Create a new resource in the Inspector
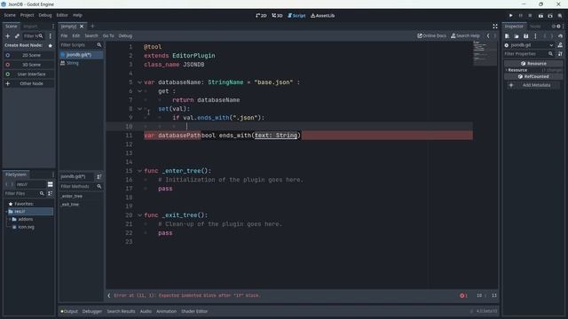 click(507, 35)
